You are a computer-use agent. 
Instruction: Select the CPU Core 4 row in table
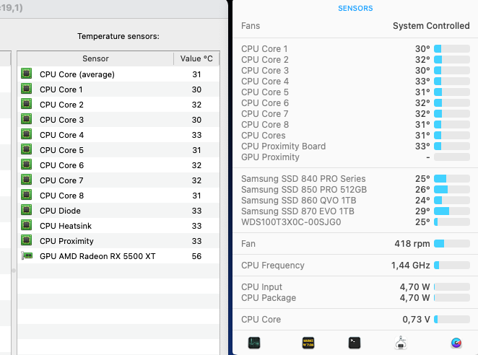pos(116,135)
